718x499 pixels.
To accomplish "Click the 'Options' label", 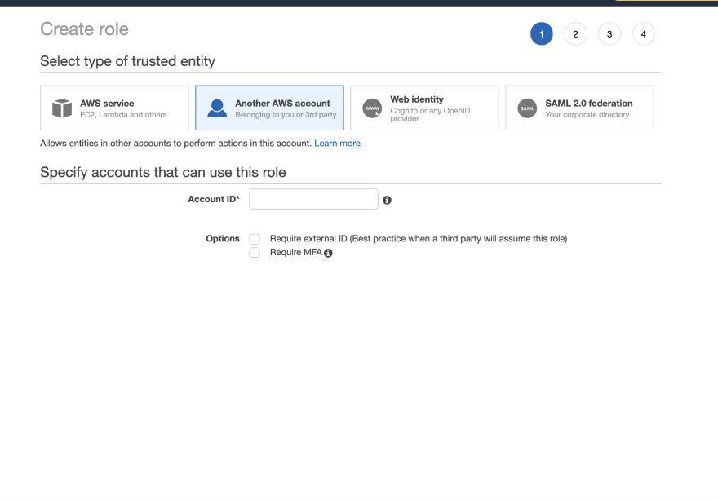I will tap(223, 239).
